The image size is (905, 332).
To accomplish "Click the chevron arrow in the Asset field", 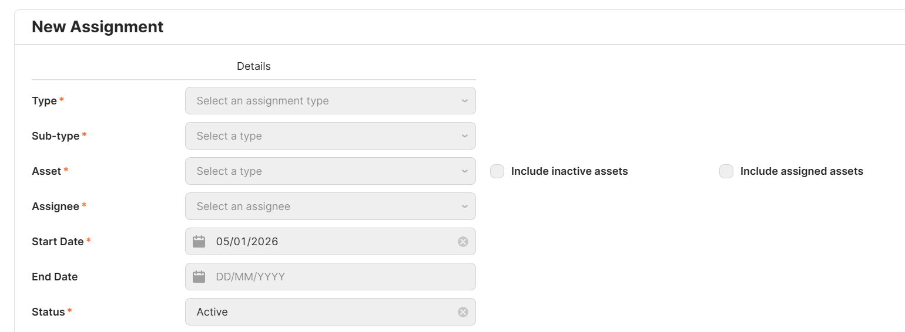I will click(x=464, y=171).
